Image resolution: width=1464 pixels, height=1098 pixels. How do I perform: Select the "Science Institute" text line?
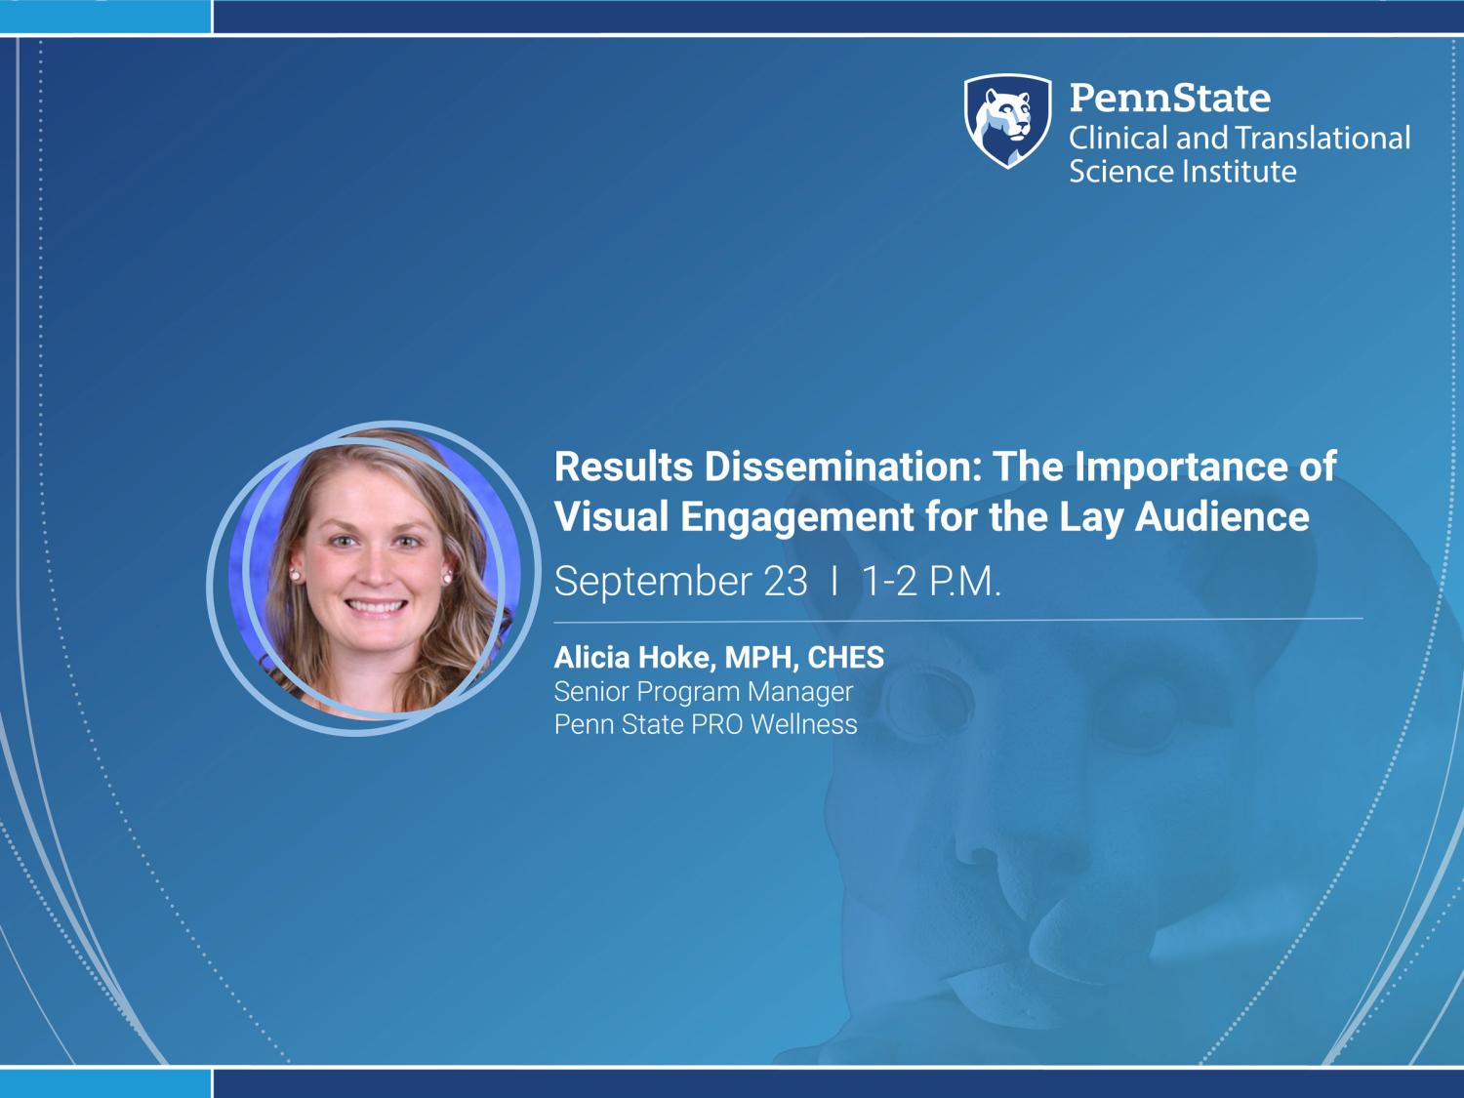(1182, 172)
